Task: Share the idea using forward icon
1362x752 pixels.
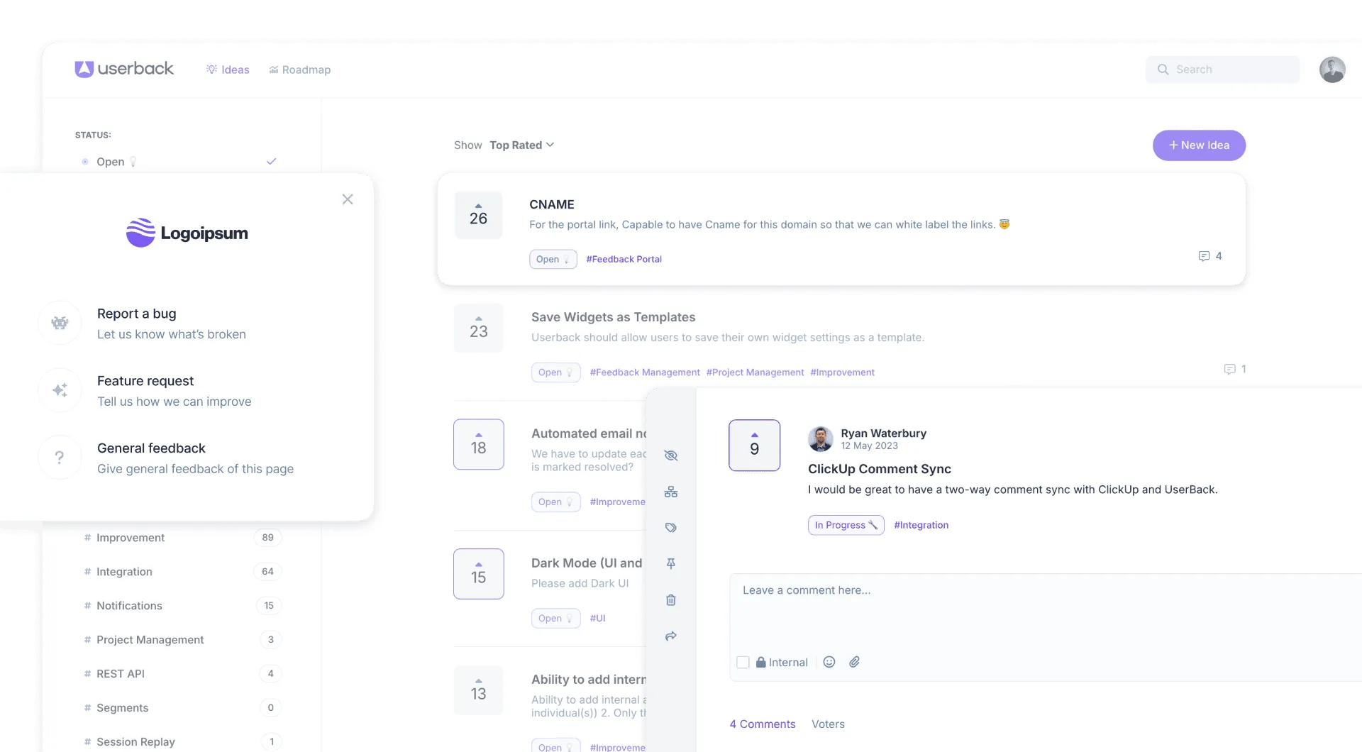Action: [671, 636]
